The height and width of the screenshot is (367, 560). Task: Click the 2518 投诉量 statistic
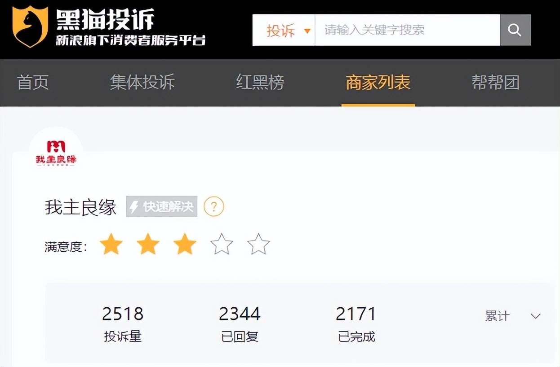tap(123, 323)
